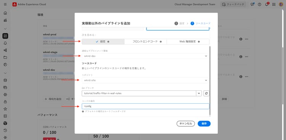Click the wknd-dev environment name in list
Image resolution: width=286 pixels, height=140 pixels.
click(49, 70)
